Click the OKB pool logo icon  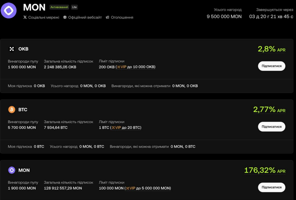(12, 49)
